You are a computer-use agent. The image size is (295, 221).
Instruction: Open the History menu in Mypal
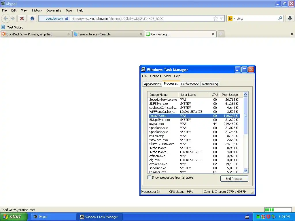pos(37,10)
